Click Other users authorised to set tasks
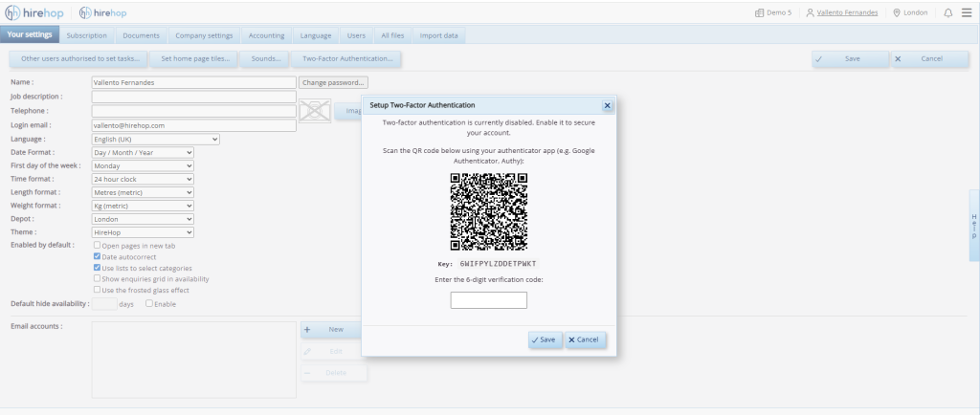The image size is (980, 415). pos(78,58)
